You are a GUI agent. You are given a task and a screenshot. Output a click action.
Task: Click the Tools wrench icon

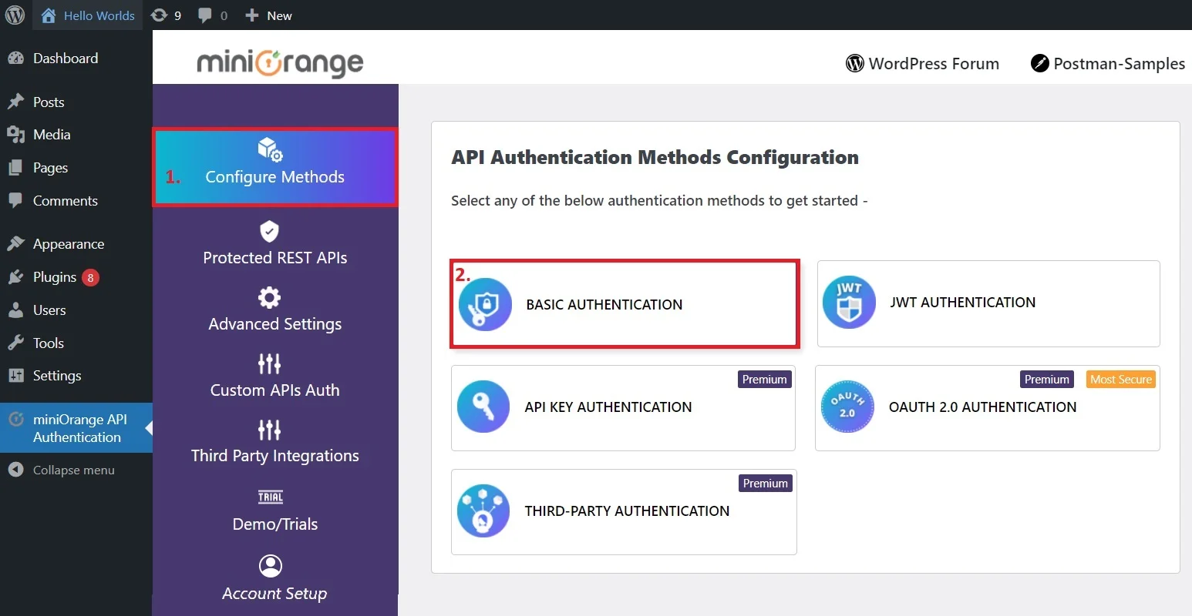coord(15,343)
